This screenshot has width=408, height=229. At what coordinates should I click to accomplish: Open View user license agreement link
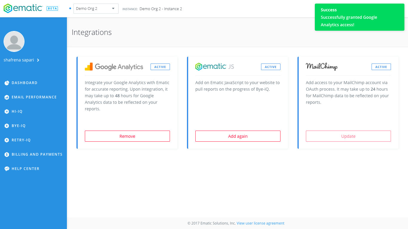tap(260, 223)
